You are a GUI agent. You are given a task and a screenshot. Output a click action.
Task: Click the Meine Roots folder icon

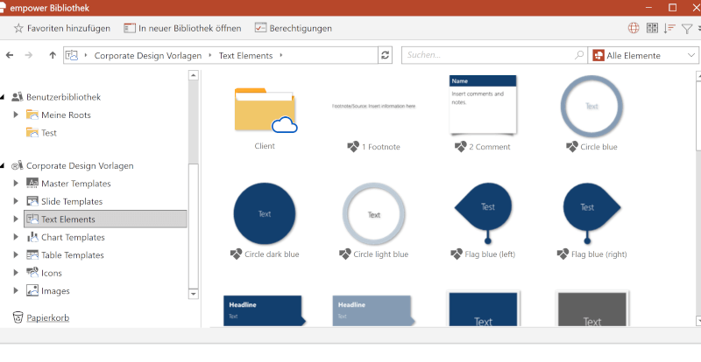[x=32, y=115]
